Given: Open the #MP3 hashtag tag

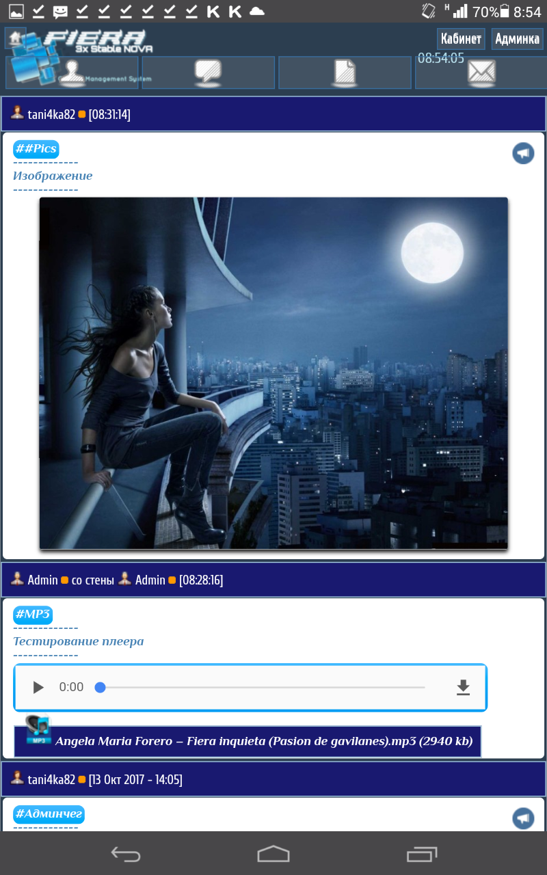Looking at the screenshot, I should [x=33, y=615].
